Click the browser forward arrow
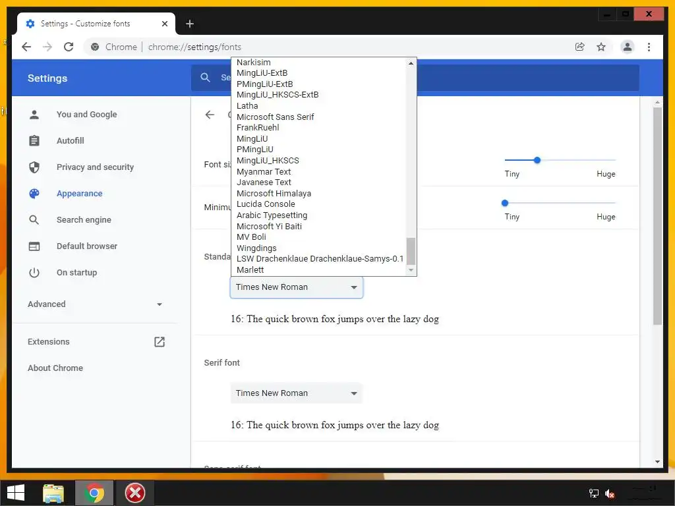 click(47, 47)
